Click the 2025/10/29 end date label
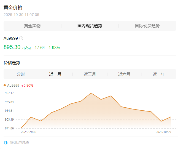This screenshot has width=178, height=149. click(x=163, y=132)
